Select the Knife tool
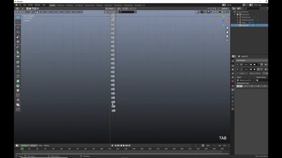Image resolution: width=282 pixels, height=158 pixels. tap(18, 76)
